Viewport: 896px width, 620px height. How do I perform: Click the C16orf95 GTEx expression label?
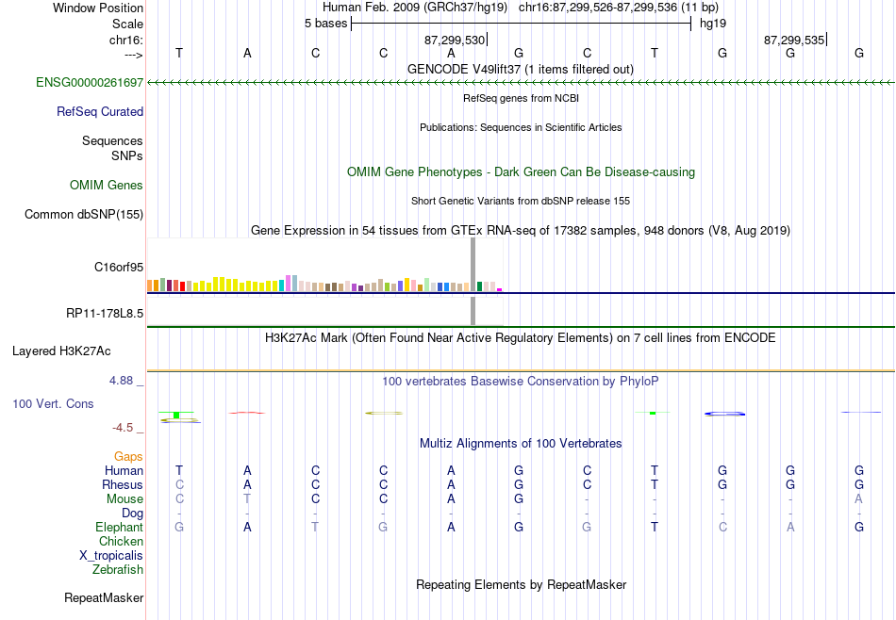[x=118, y=267]
